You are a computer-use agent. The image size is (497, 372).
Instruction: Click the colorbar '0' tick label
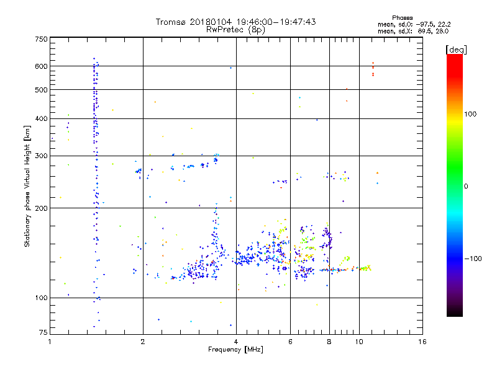[x=466, y=187]
